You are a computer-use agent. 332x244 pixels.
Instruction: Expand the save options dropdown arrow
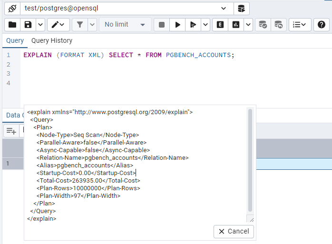40,25
